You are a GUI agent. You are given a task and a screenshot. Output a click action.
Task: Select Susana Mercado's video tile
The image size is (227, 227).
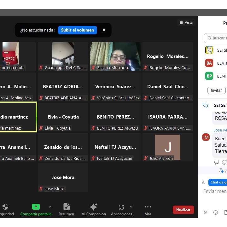(115, 56)
